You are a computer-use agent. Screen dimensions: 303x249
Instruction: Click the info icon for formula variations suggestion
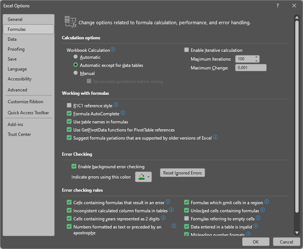215,137
